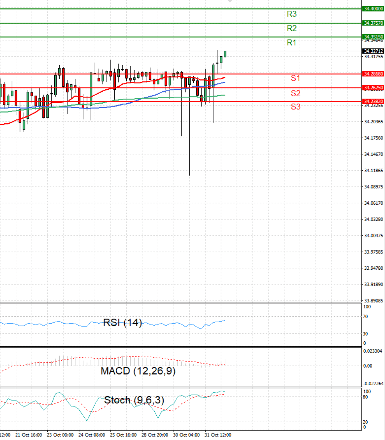
Task: Select the R1 resistance label
Action: (291, 43)
